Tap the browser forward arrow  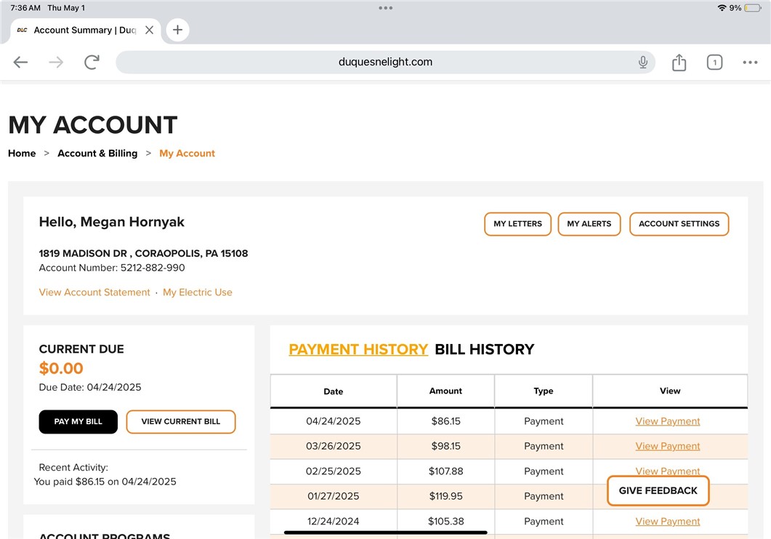(56, 63)
